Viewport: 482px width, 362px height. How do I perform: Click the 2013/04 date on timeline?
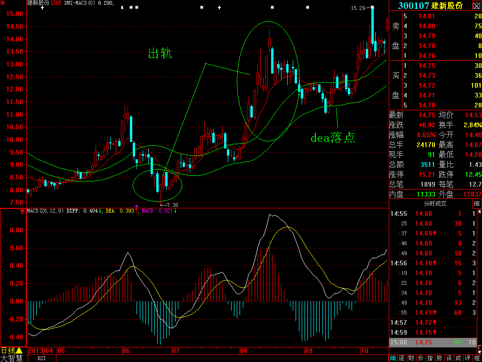tap(41, 351)
